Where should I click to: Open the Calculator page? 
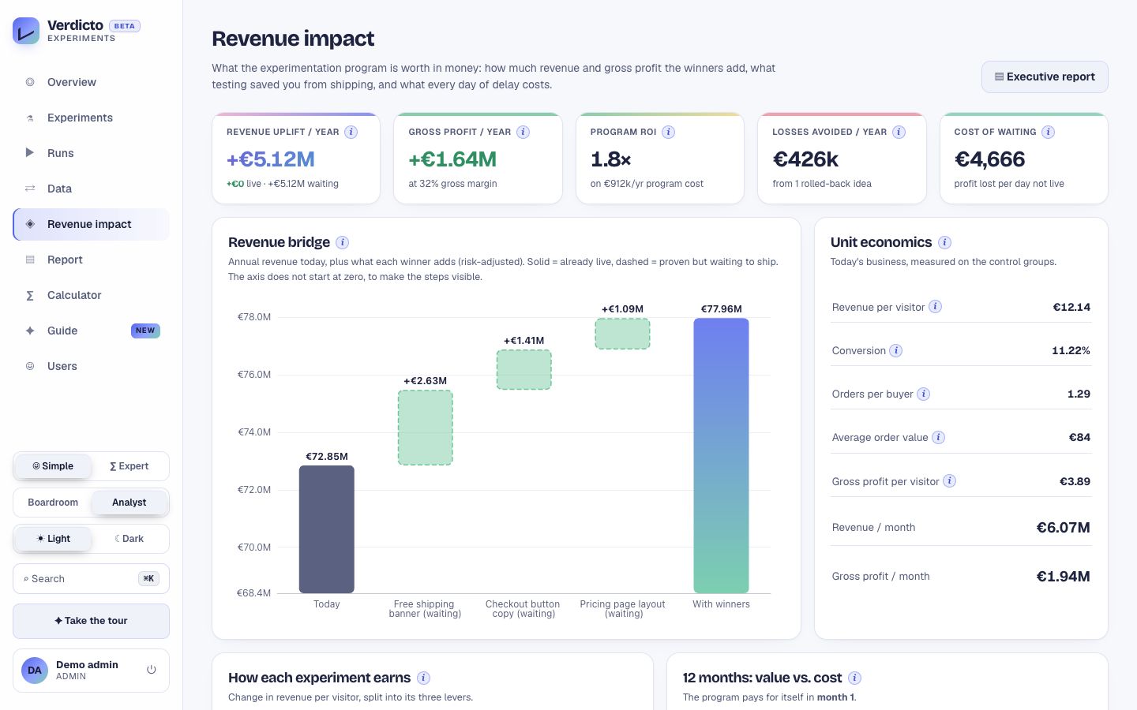[x=91, y=295]
